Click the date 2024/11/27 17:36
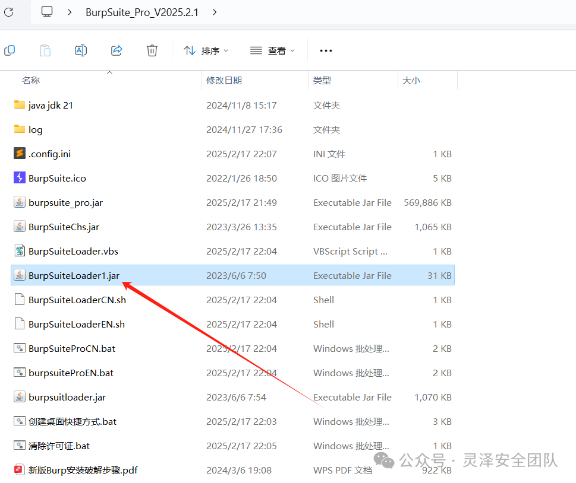576x483 pixels. coord(244,130)
